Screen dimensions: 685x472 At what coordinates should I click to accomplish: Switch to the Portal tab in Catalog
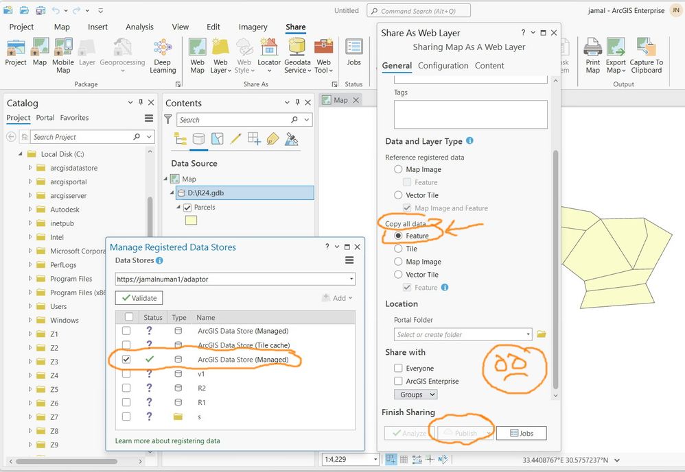45,118
